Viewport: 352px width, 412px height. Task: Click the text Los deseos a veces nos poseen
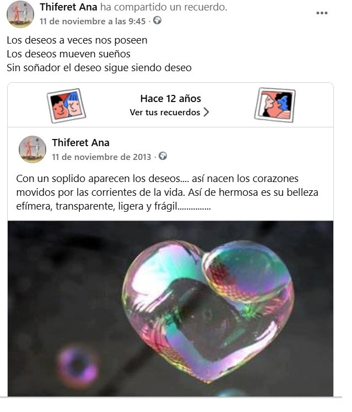[x=77, y=40]
